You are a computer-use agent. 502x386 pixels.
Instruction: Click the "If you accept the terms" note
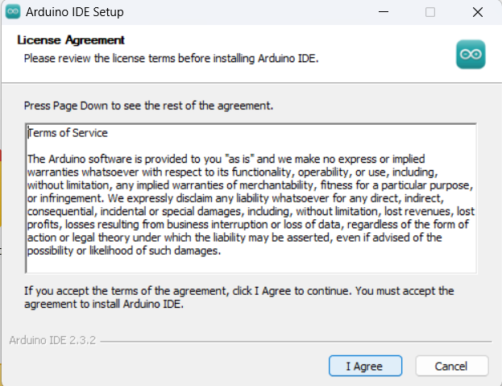[x=239, y=291]
